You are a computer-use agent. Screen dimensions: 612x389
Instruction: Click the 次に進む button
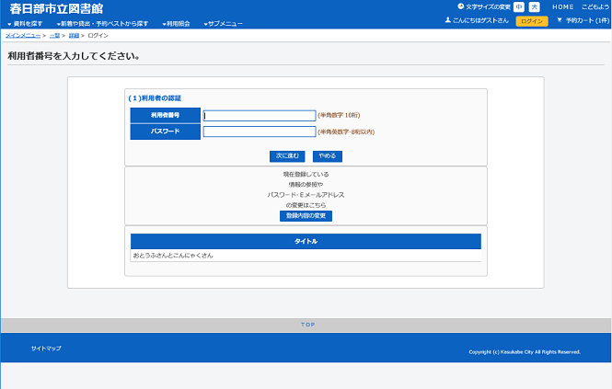(x=287, y=156)
